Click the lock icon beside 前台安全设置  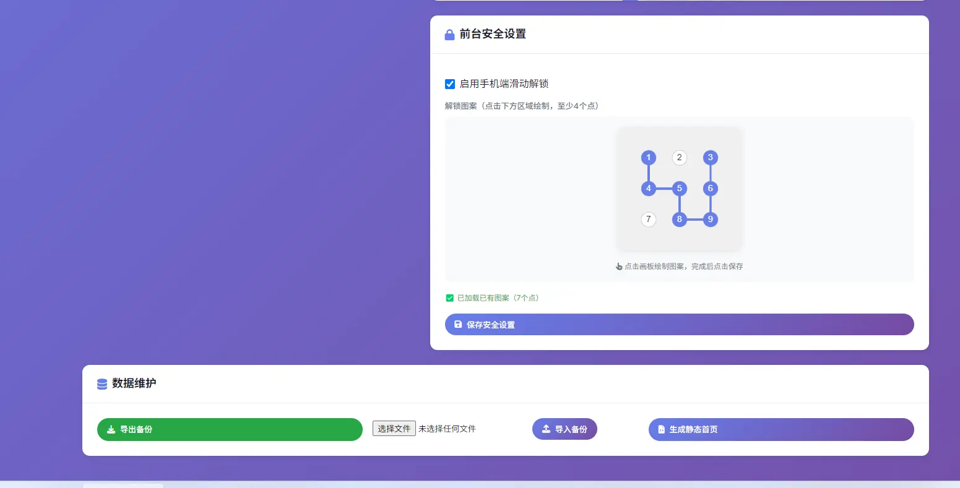pyautogui.click(x=450, y=35)
